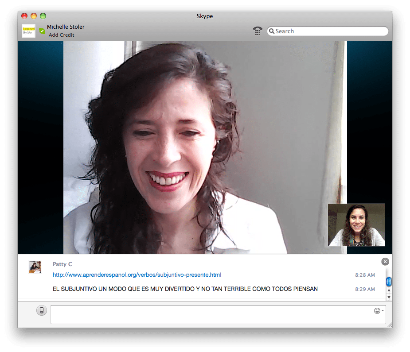Click the Add Credit link
The image size is (410, 352).
coord(61,35)
